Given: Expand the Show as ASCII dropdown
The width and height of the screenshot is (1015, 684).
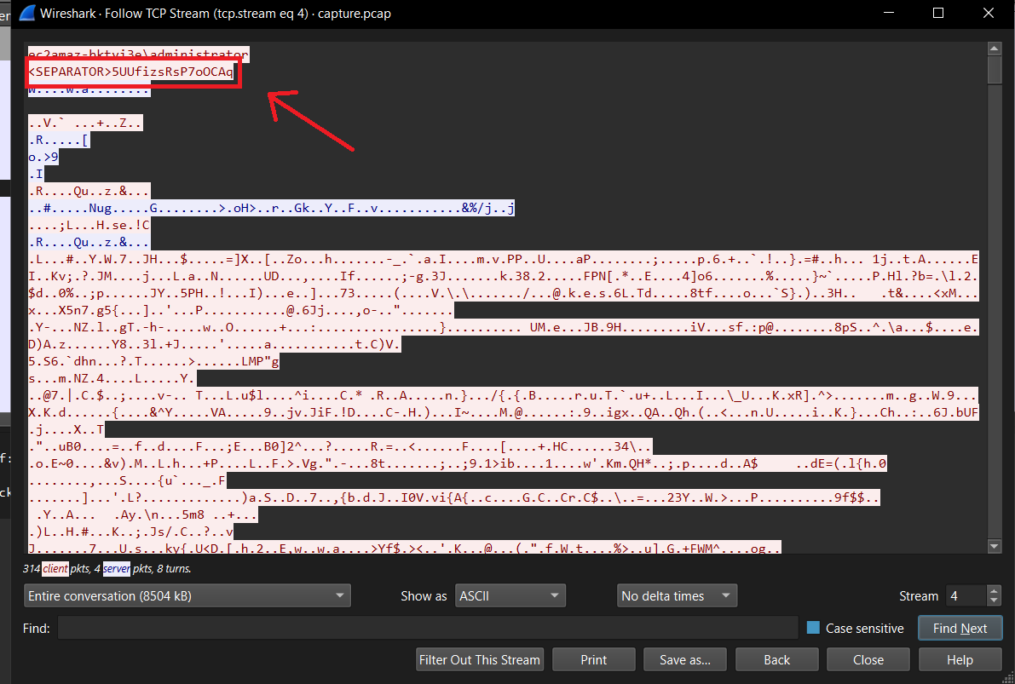Looking at the screenshot, I should pos(510,595).
